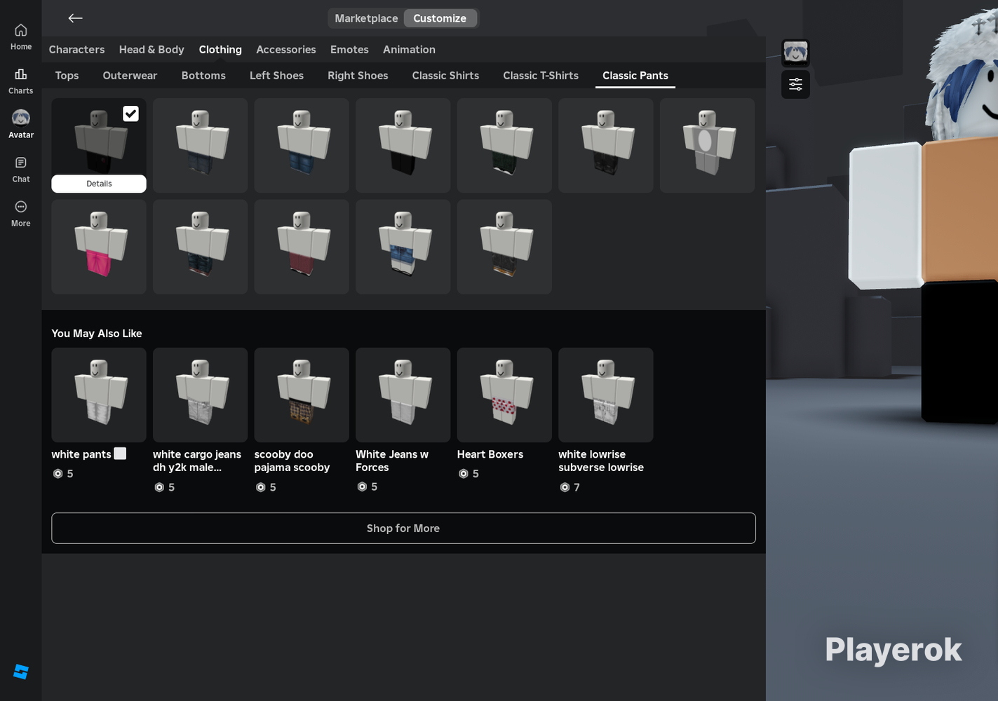Select the Classic Shirts subcategory
Image resolution: width=998 pixels, height=701 pixels.
tap(445, 76)
